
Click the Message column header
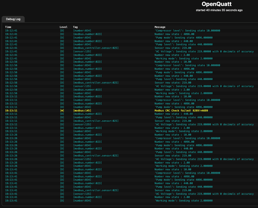160,27
